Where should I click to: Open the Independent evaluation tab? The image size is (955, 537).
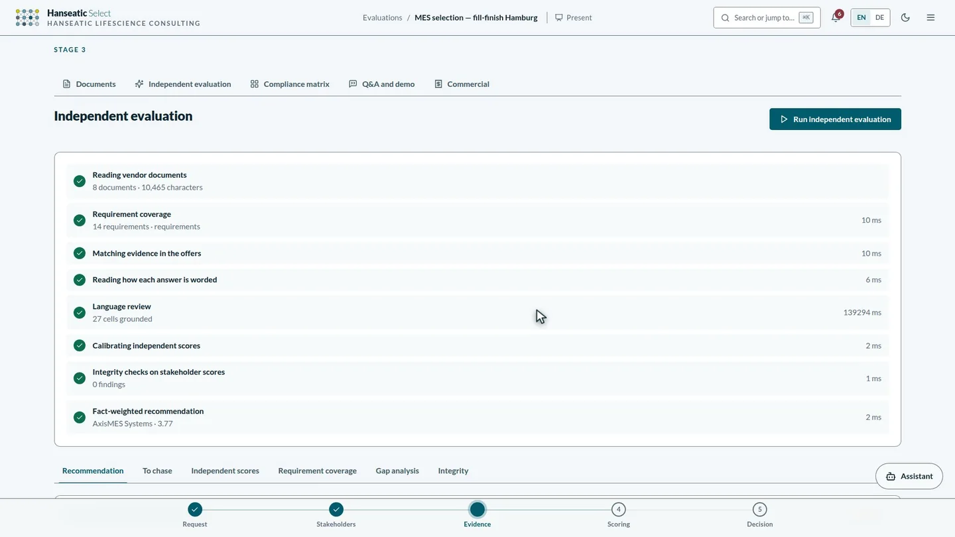[x=183, y=84]
